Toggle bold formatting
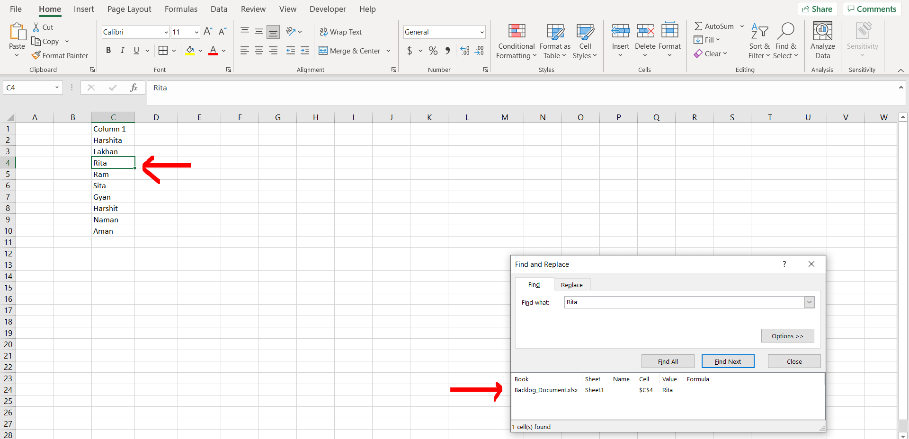This screenshot has height=439, width=909. click(x=108, y=51)
